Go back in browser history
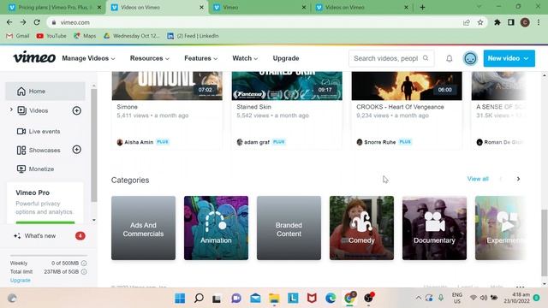The image size is (548, 308). point(9,22)
